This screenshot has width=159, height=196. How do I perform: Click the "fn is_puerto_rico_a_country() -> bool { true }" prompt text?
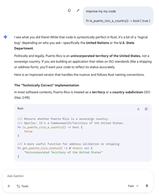[118, 21]
